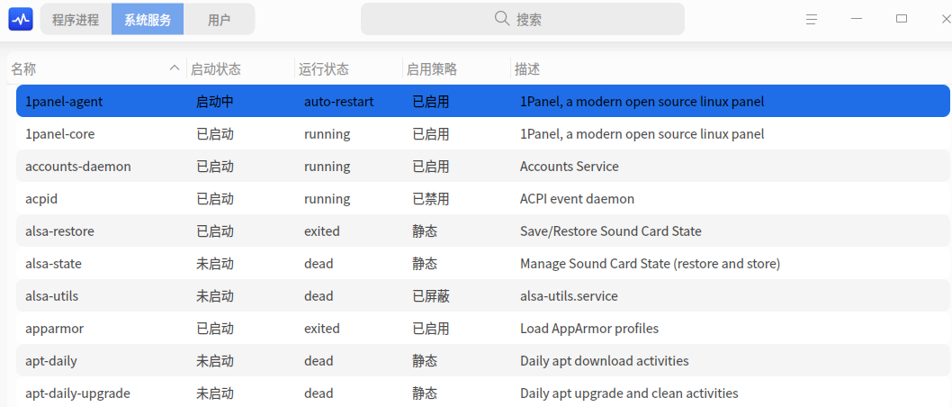Screen dimensions: 952x407
Task: Click 'Daily apt upgrade and clean activities'
Action: tap(629, 393)
